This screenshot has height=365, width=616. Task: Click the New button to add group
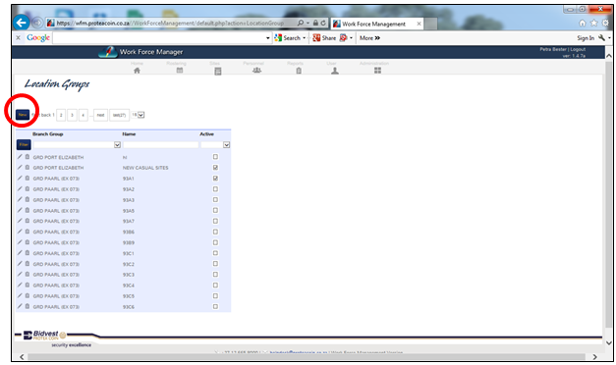(x=23, y=115)
